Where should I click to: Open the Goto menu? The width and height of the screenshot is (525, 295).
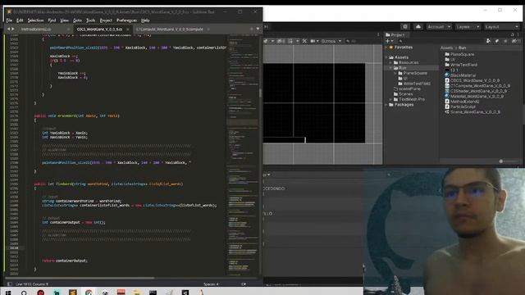click(x=77, y=20)
